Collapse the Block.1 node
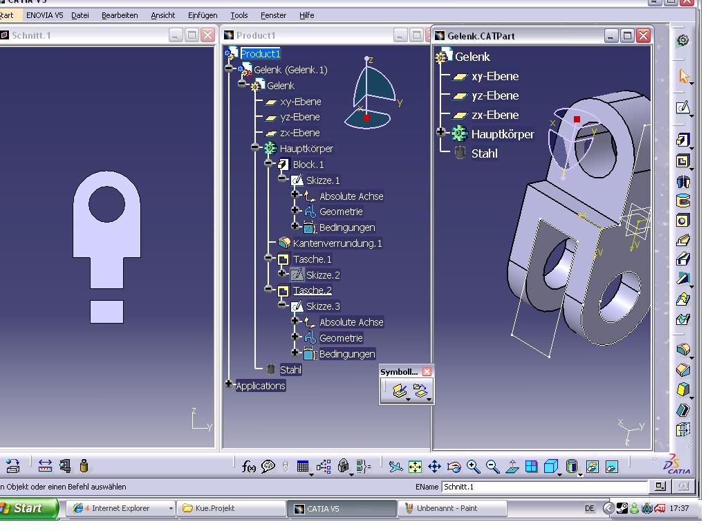The width and height of the screenshot is (708, 531). click(x=269, y=163)
